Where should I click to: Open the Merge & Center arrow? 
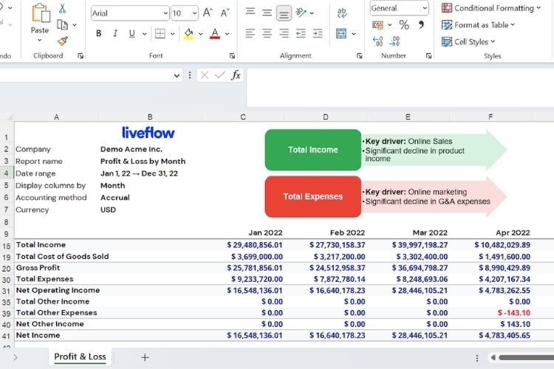point(354,34)
